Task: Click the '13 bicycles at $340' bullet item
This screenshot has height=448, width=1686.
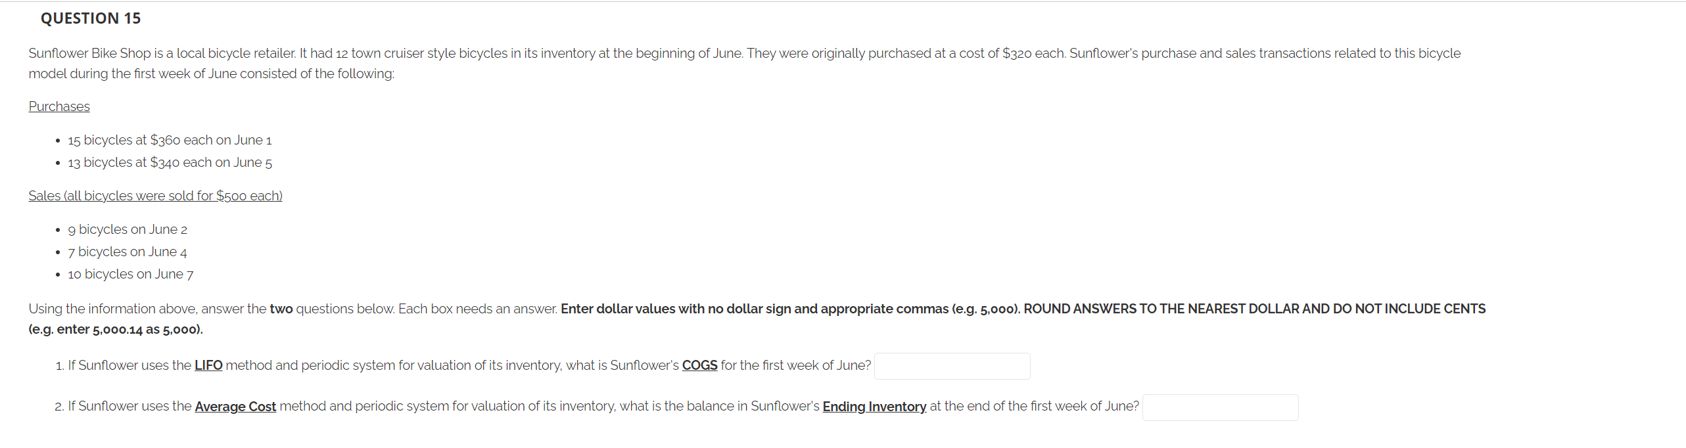Action: click(170, 162)
